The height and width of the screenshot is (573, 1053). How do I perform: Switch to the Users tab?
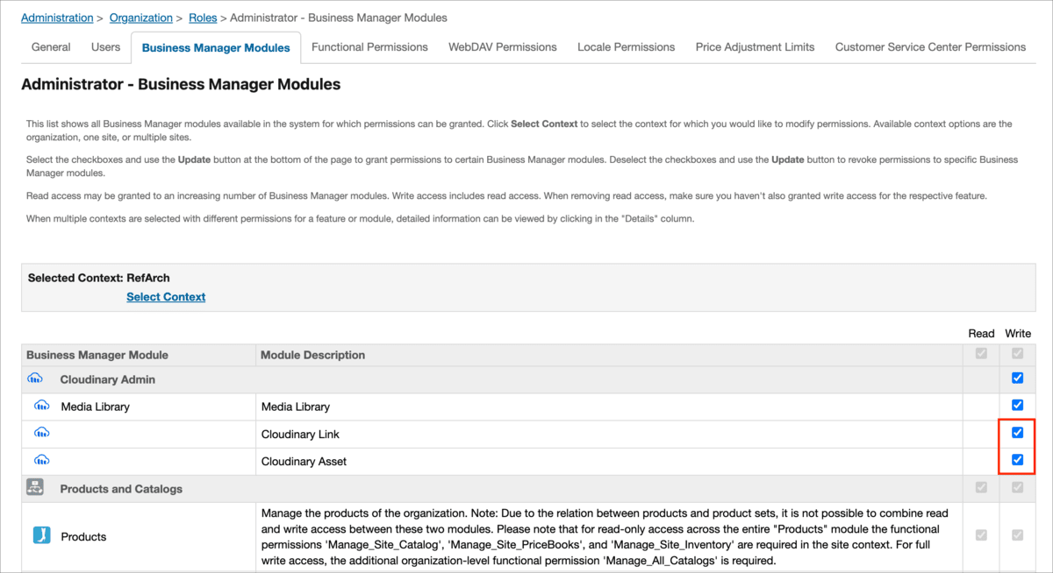click(105, 47)
